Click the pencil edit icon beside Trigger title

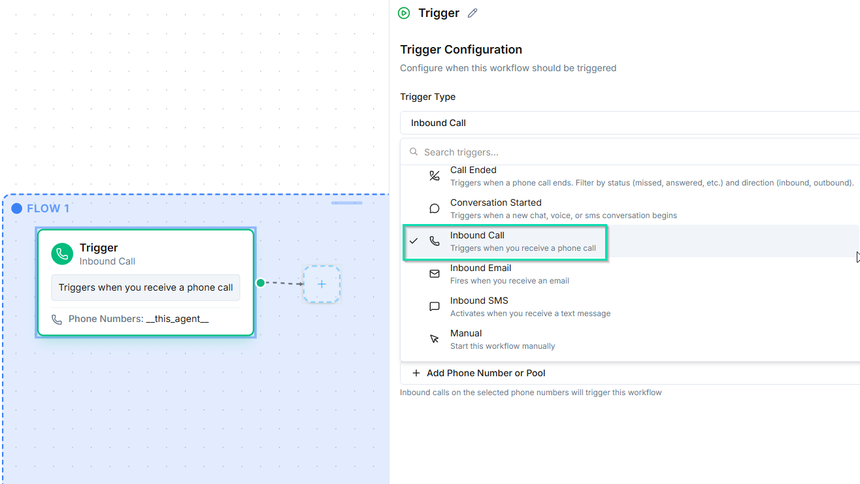472,13
